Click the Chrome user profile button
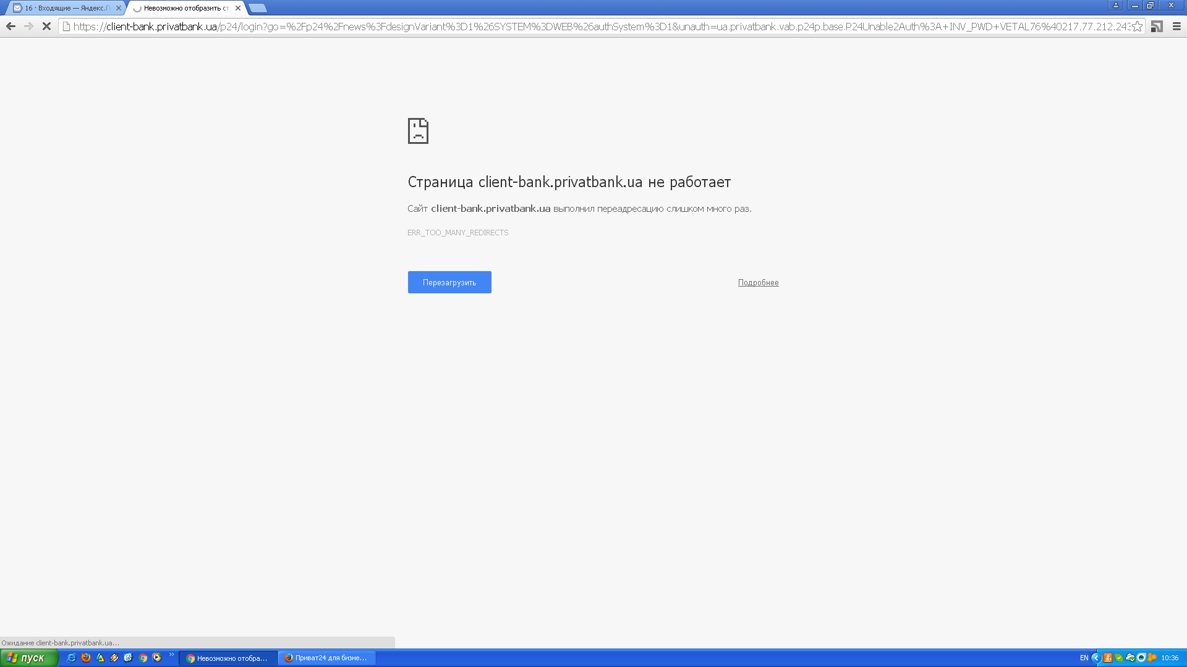 1116,5
